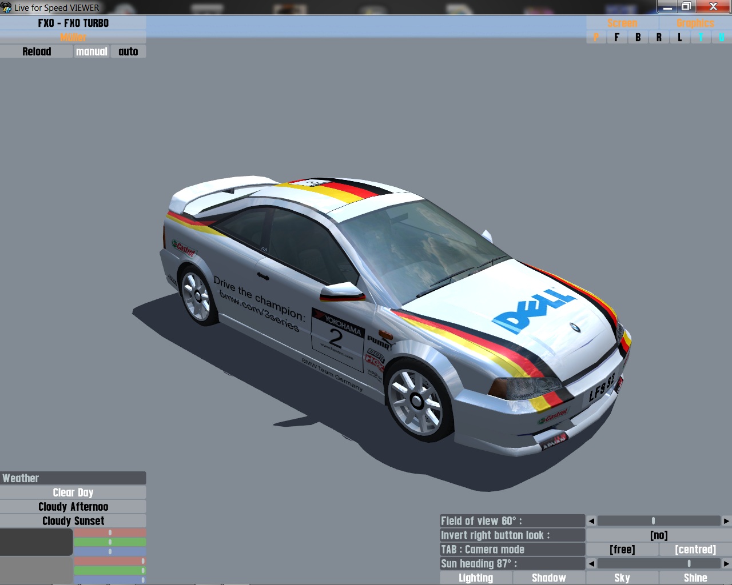Close the Live for Speed Viewer window
Screen dimensions: 732x585
tap(713, 7)
